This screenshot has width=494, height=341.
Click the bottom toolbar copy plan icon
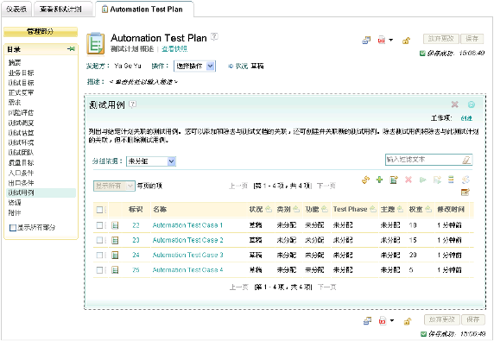pos(367,321)
